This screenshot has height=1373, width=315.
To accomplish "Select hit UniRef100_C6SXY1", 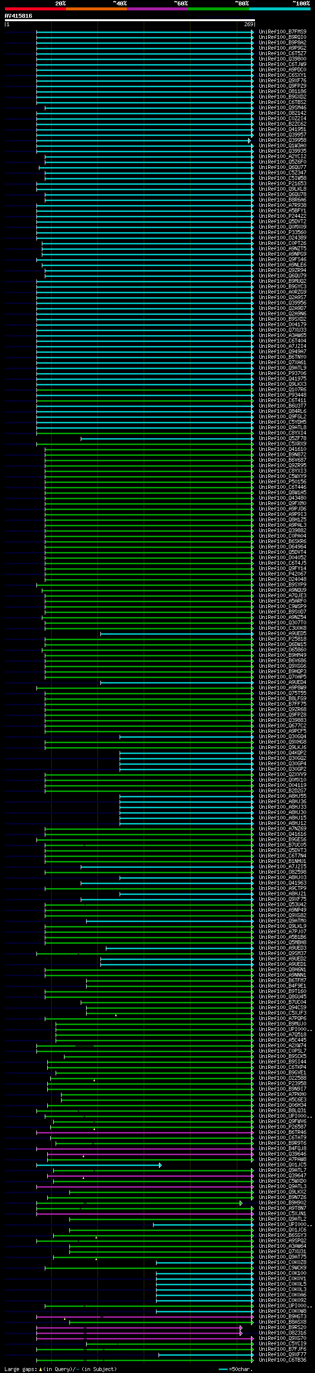I will click(283, 75).
